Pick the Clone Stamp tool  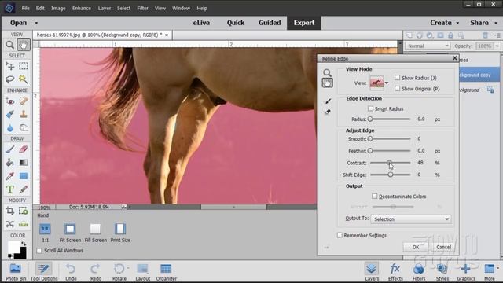[x=23, y=114]
